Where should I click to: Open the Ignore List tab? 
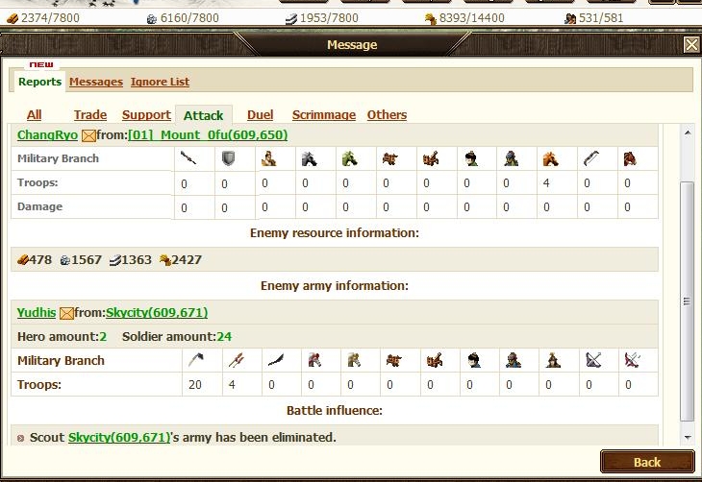(160, 82)
